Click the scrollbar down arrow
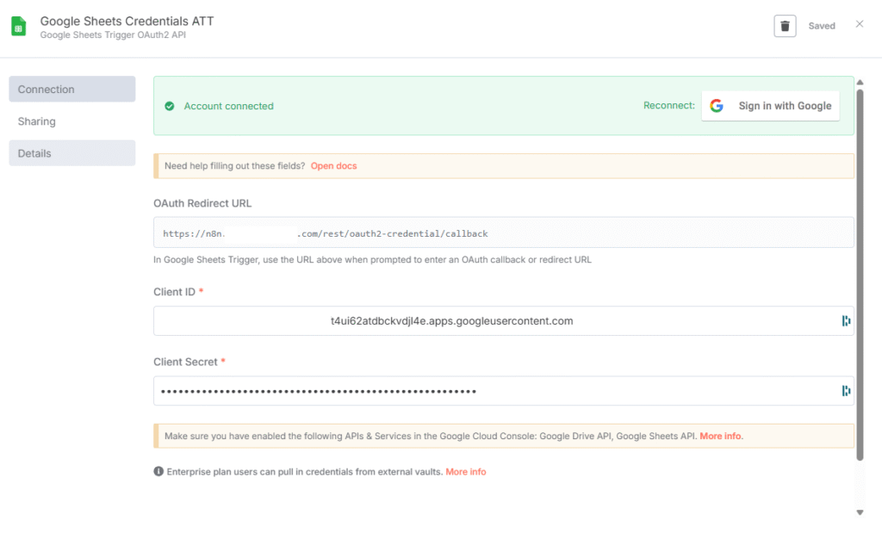 pos(859,512)
